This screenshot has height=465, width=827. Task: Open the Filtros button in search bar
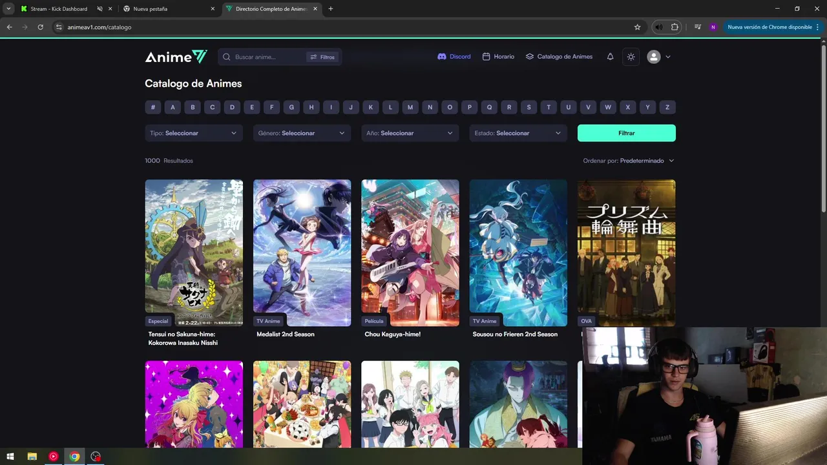[x=322, y=57]
